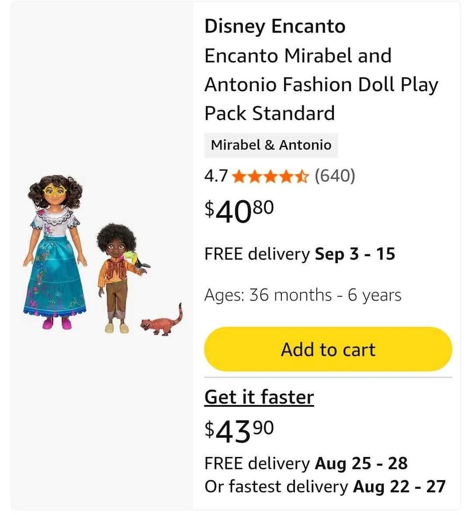
Task: Click the $43.90 faster delivery price
Action: pos(239,431)
